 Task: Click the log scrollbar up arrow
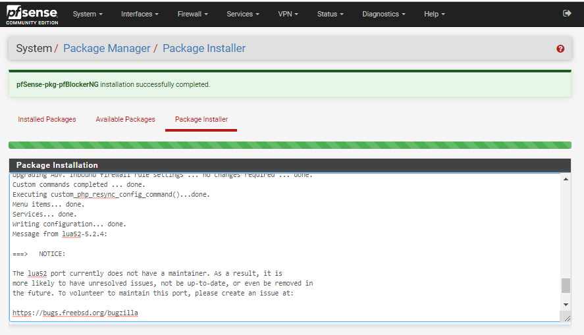point(566,179)
